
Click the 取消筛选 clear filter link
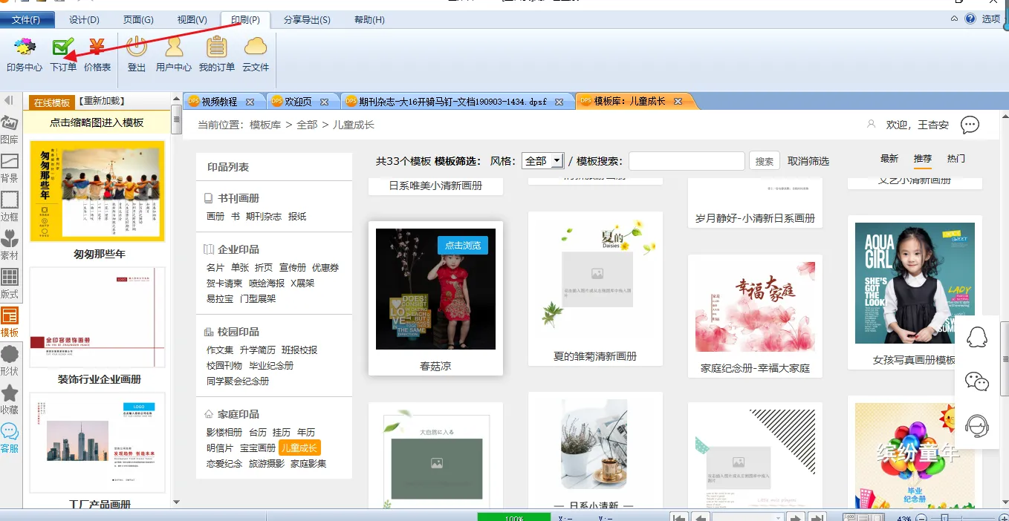(808, 161)
